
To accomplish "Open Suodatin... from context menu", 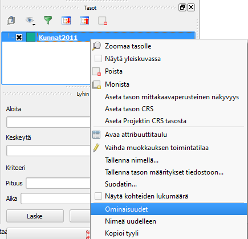I will 169,184.
